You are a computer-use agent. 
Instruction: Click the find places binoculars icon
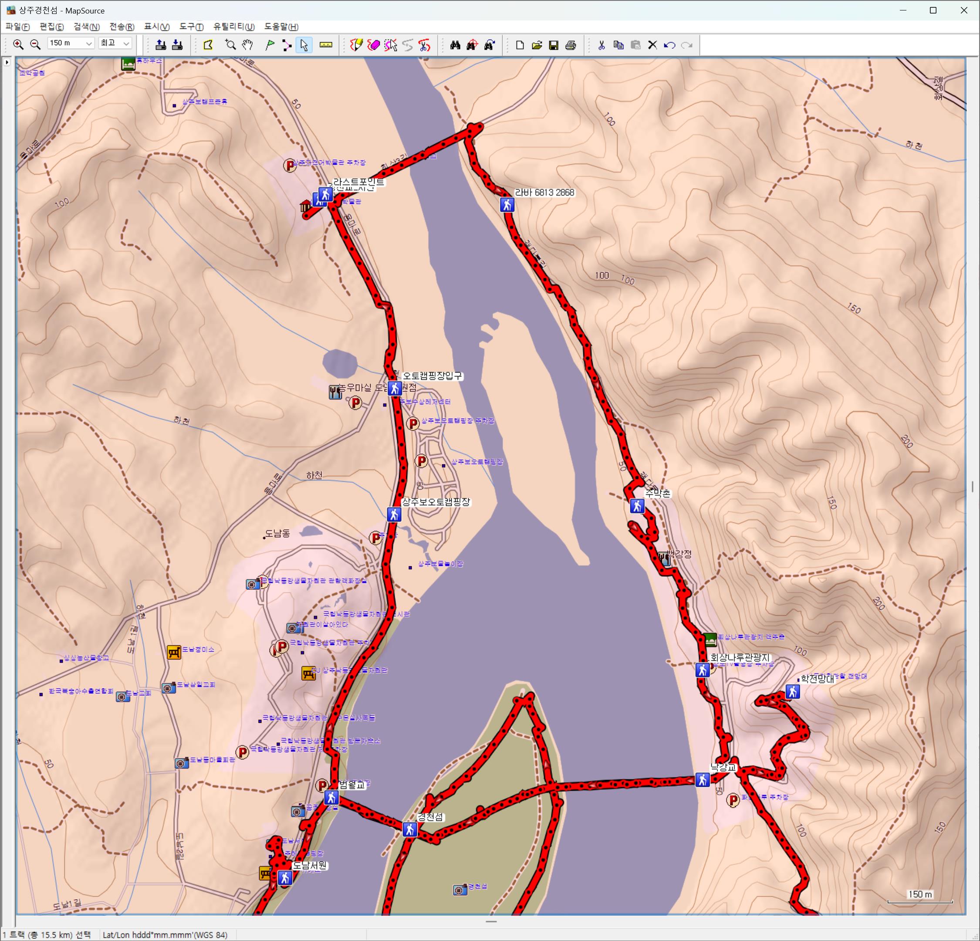pyautogui.click(x=455, y=45)
